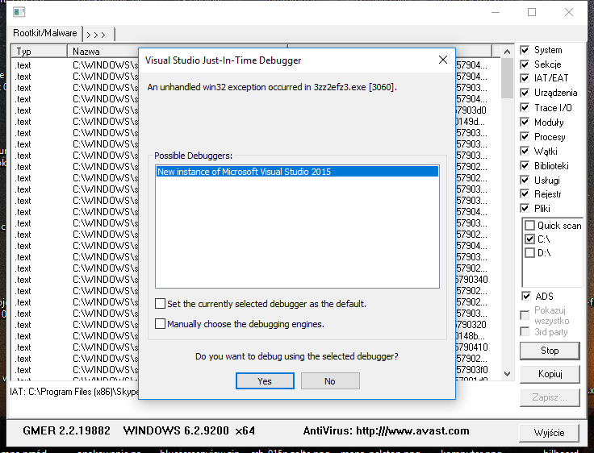Click the results list scrollbar thumb
Image resolution: width=594 pixels, height=453 pixels.
click(508, 78)
